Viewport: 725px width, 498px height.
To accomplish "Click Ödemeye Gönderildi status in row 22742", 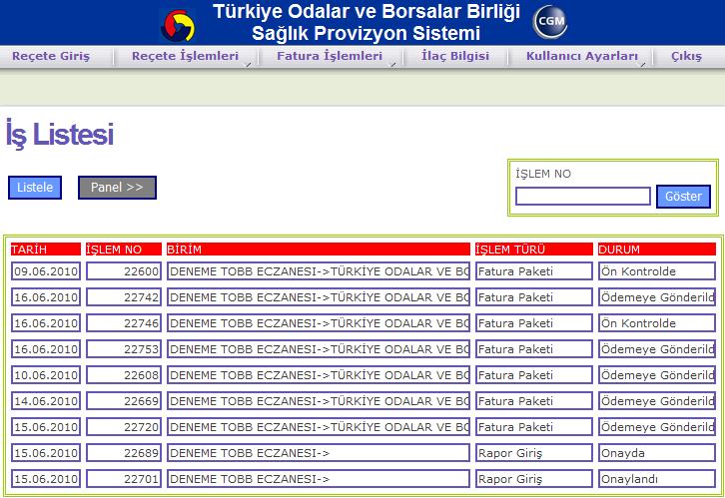I will coord(656,297).
